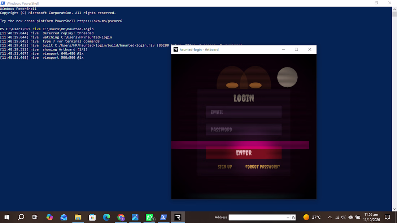Focus the EMAIL field in the artboard
Image resolution: width=397 pixels, height=223 pixels.
[244, 112]
